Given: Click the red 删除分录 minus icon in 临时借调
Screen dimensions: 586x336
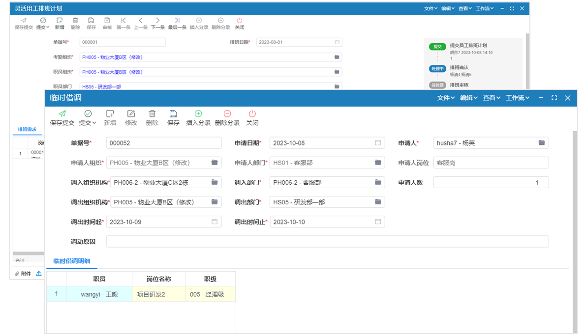Looking at the screenshot, I should pos(227,113).
